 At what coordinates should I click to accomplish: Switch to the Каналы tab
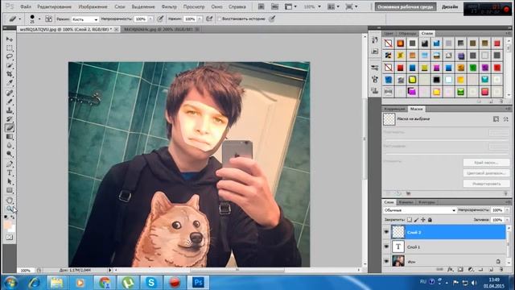(x=406, y=202)
